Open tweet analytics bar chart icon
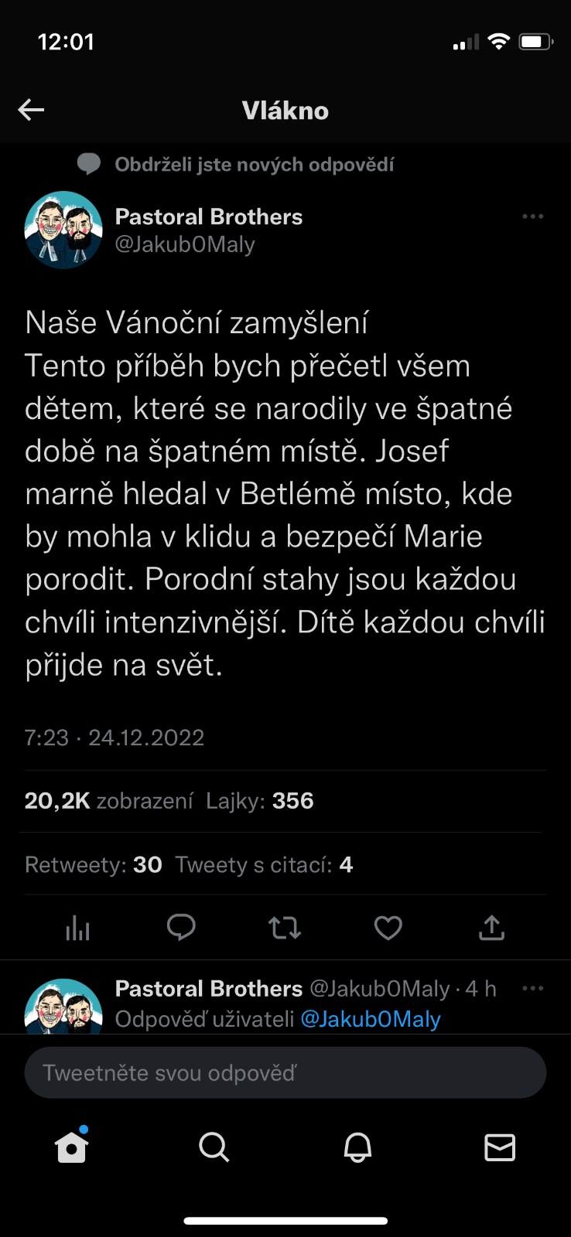This screenshot has width=571, height=1237. pos(77,927)
